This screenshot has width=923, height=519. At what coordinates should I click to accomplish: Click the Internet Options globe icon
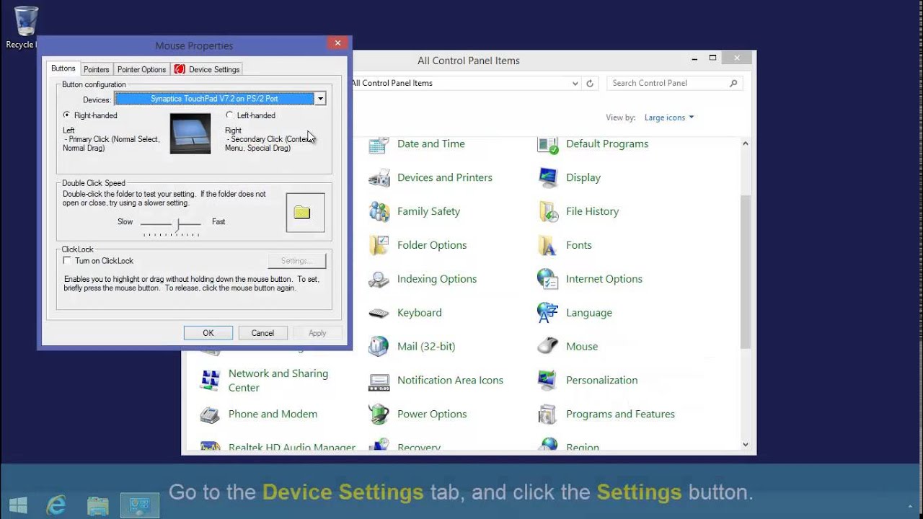pos(548,279)
